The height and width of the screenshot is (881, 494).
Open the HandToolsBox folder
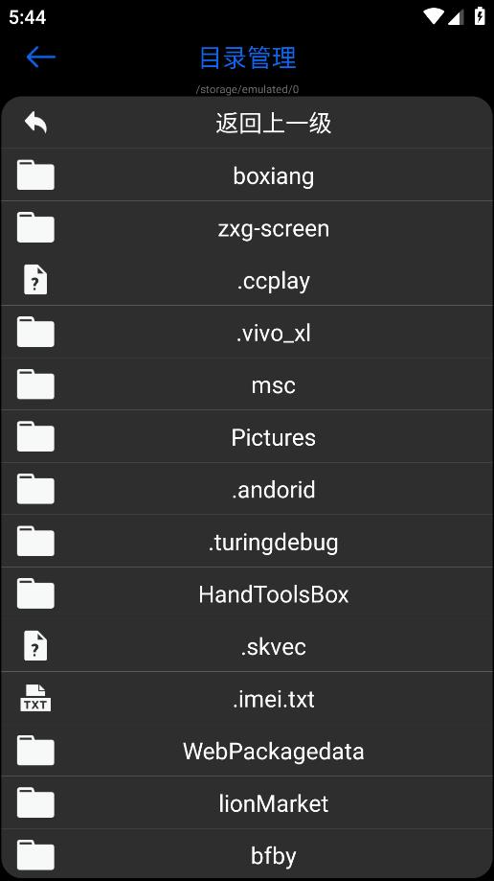pyautogui.click(x=247, y=593)
